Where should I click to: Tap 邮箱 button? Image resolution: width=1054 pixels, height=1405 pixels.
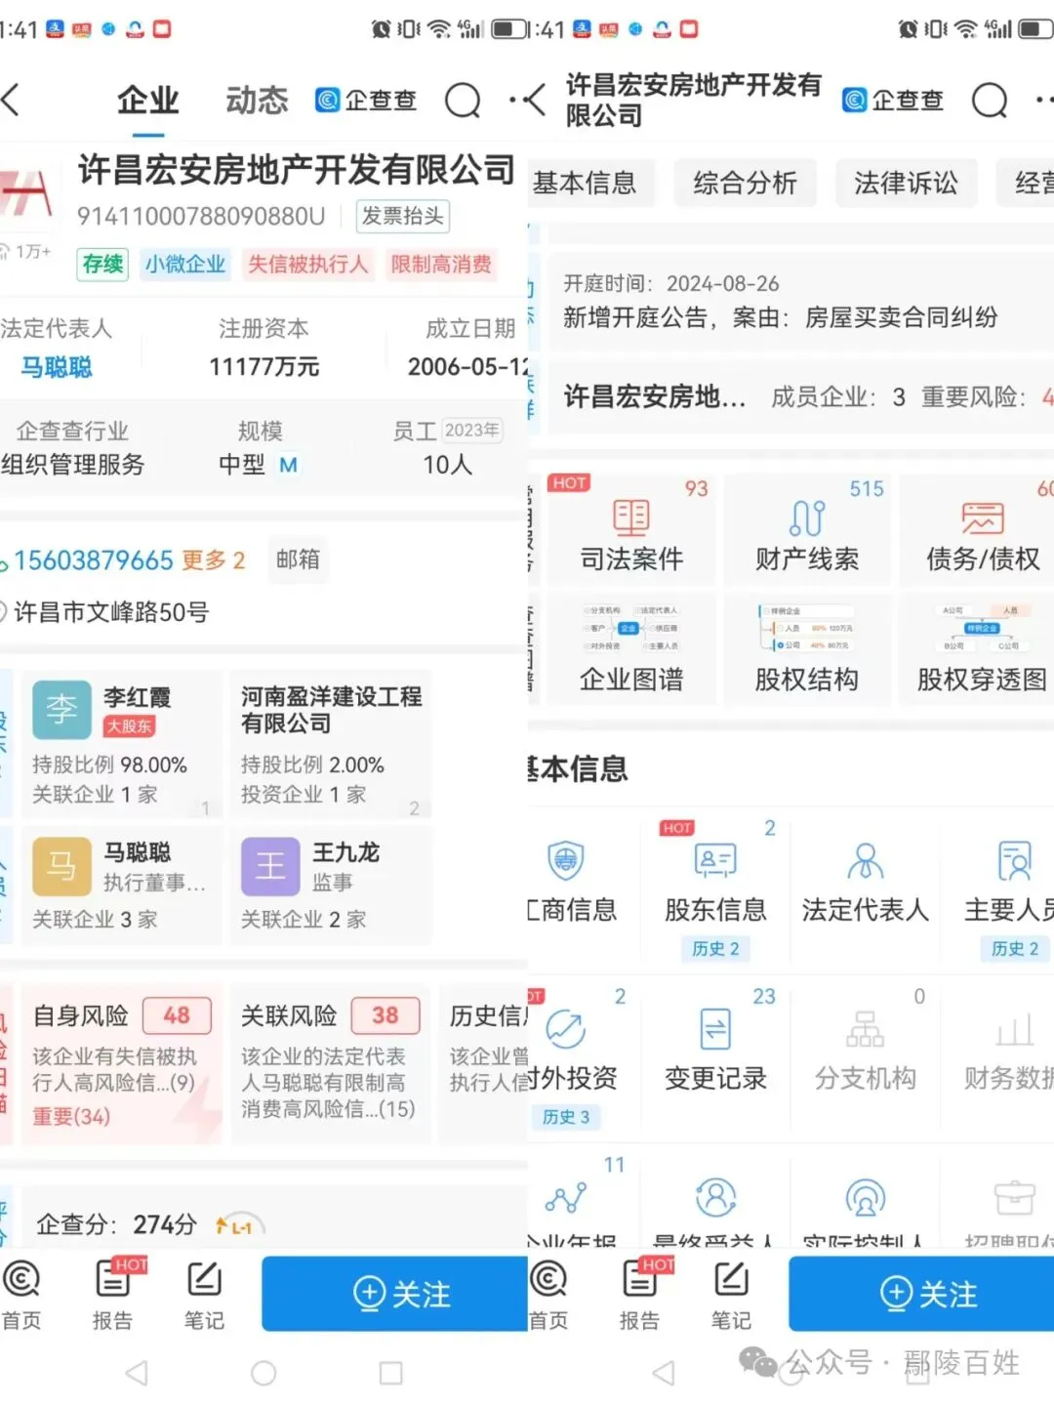point(298,558)
